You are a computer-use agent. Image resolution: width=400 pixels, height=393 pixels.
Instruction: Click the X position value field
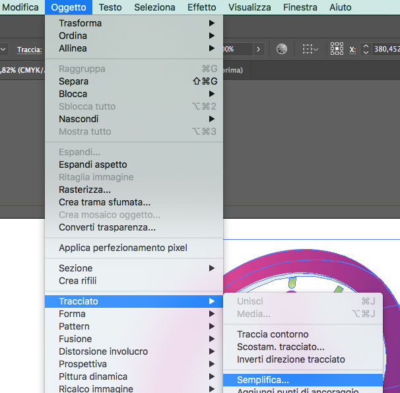386,49
